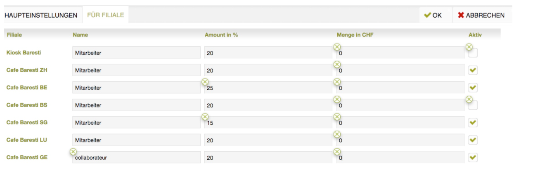The height and width of the screenshot is (172, 533).
Task: Switch to the Haupteinstellungen tab
Action: coord(40,15)
